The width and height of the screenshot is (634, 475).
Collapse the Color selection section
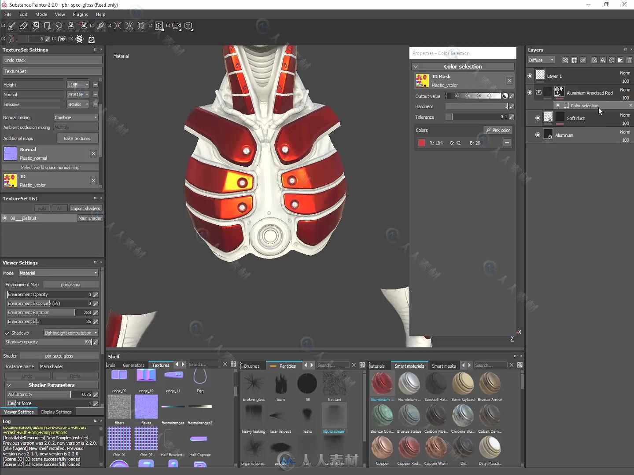point(416,66)
